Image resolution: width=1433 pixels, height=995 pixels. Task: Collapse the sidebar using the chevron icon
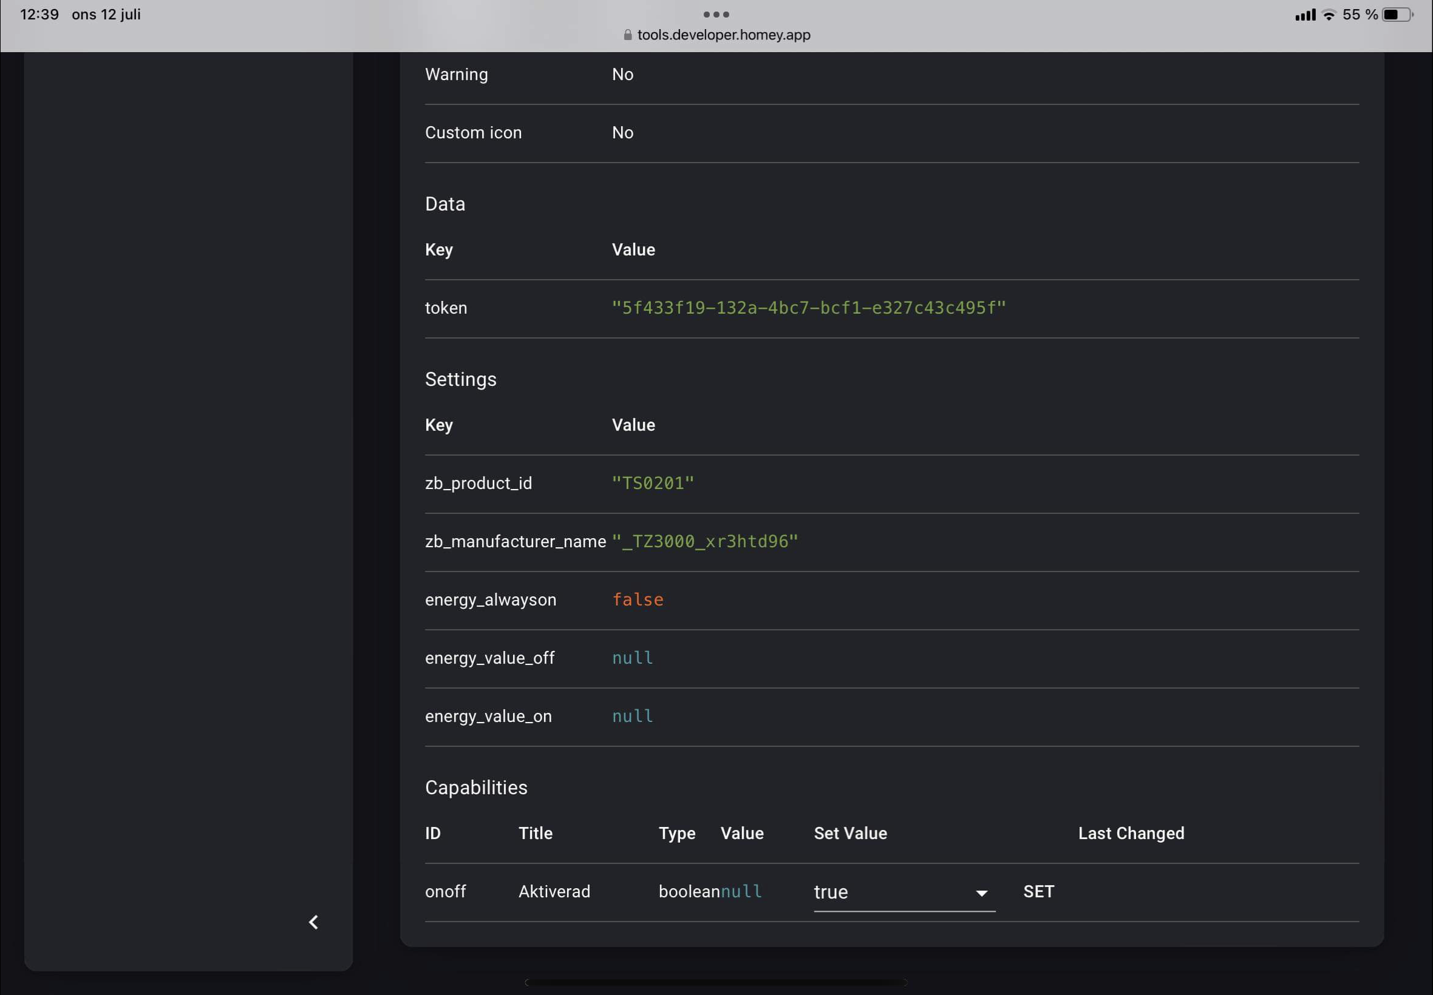tap(314, 922)
